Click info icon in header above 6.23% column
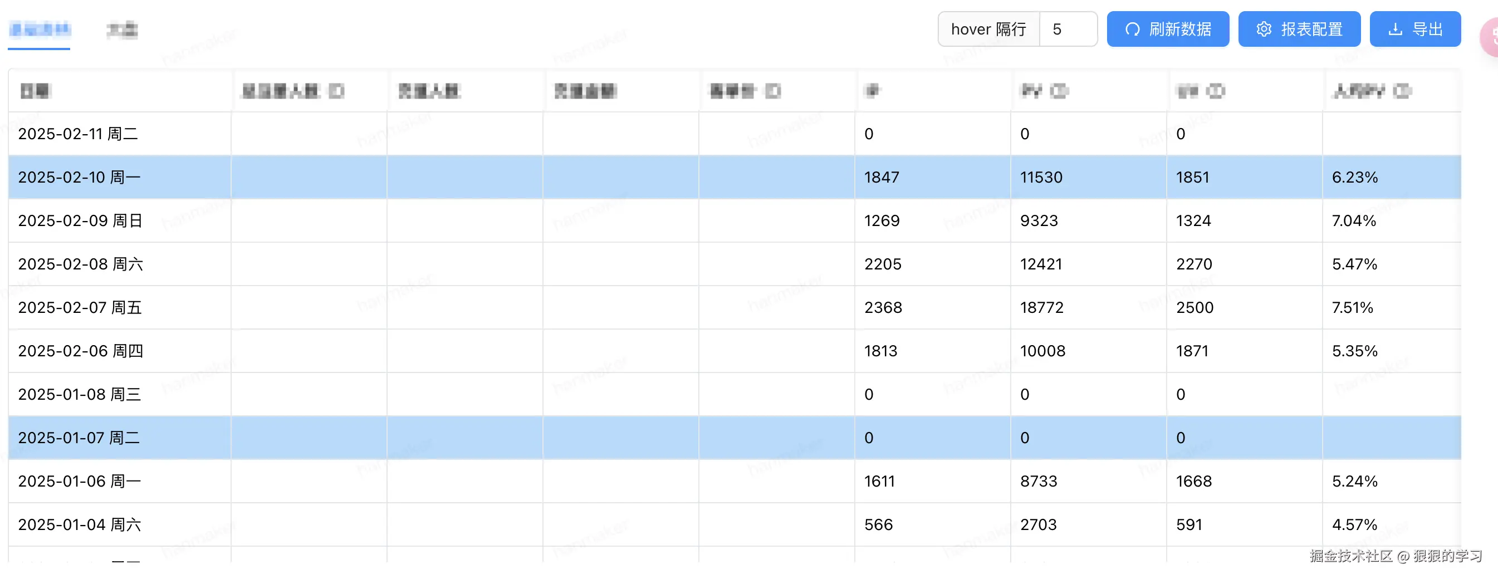Viewport: 1498px width, 579px height. 1402,91
